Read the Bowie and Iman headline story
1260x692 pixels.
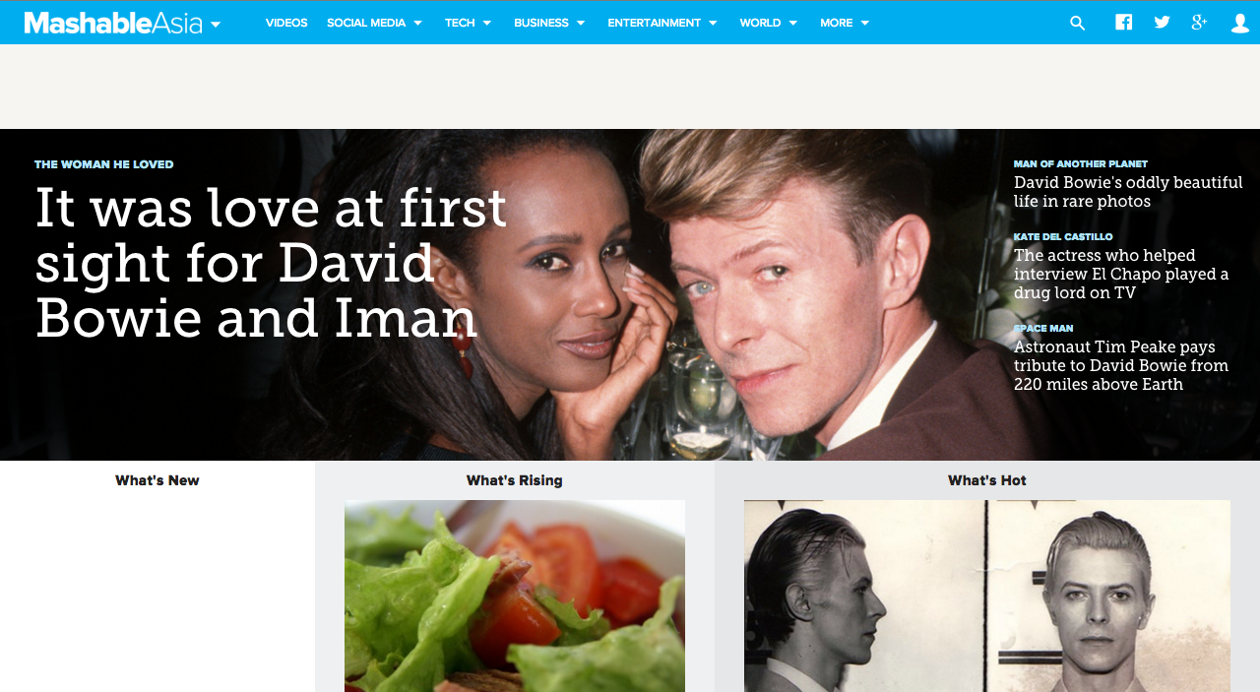click(271, 263)
